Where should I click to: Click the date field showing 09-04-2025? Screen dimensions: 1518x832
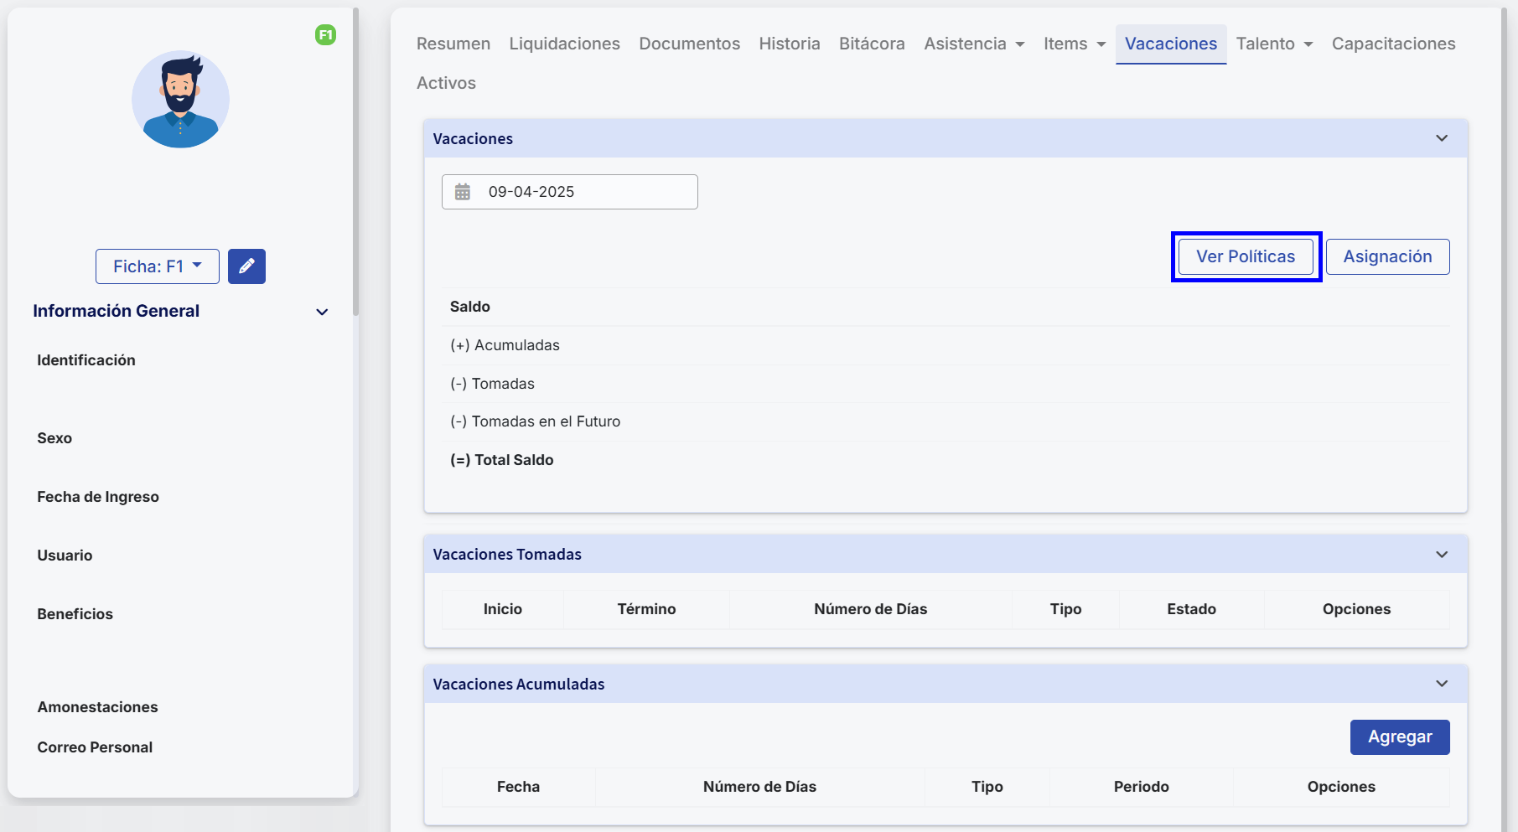pyautogui.click(x=587, y=192)
